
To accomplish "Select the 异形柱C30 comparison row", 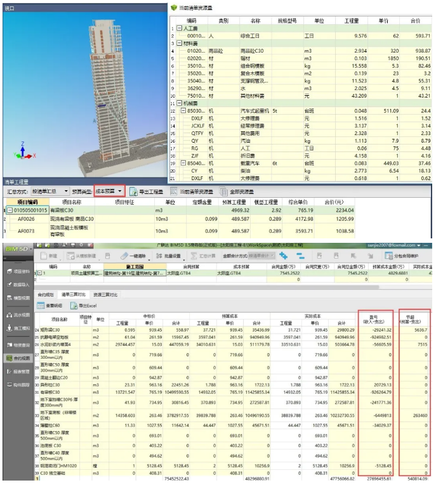I will (232, 385).
